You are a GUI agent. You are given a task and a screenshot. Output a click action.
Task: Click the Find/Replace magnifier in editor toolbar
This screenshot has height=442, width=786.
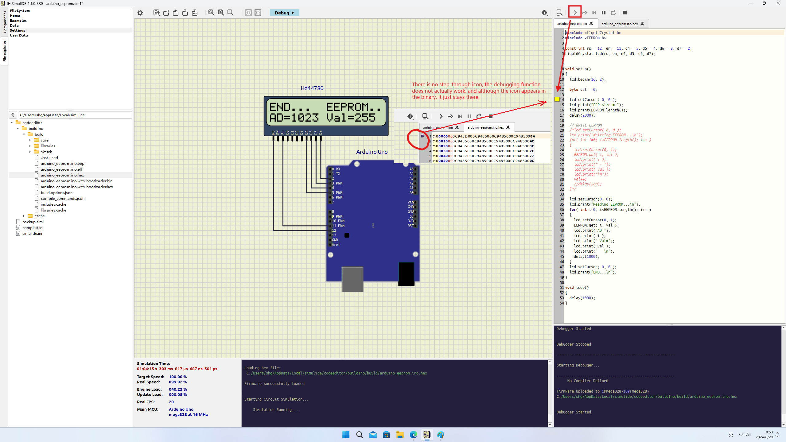pyautogui.click(x=559, y=13)
